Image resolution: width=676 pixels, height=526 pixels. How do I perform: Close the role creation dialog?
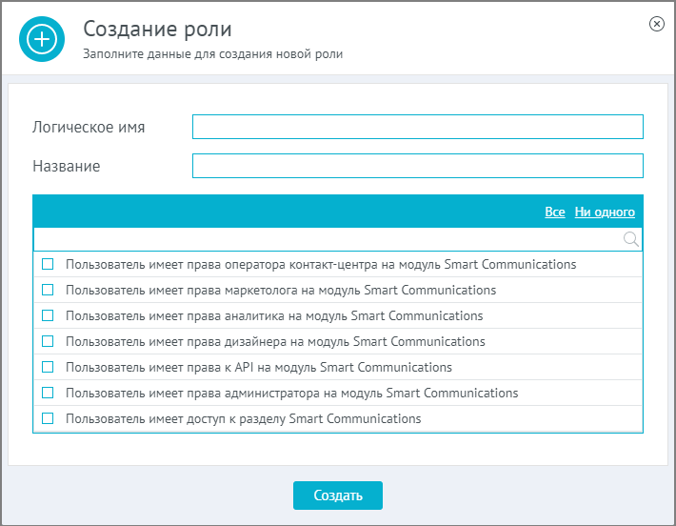coord(656,24)
